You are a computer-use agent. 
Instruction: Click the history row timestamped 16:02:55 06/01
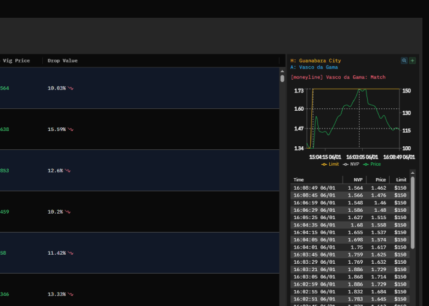(350, 292)
